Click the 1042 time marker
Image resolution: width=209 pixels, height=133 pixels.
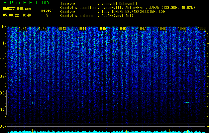click(43, 29)
